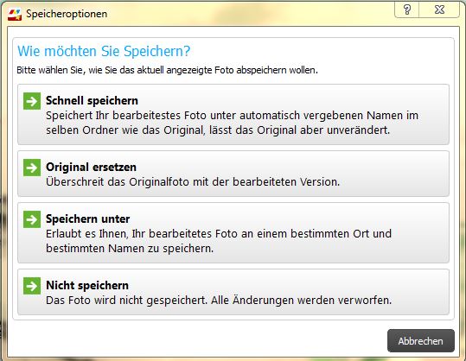The image size is (466, 361).
Task: Close the Speicheroptionen dialog with the X
Action: 439,9
